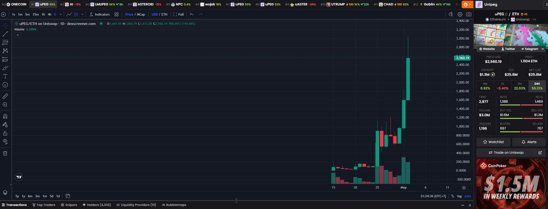Select the 6m date range
This screenshot has height=209, width=548.
pyautogui.click(x=30, y=196)
